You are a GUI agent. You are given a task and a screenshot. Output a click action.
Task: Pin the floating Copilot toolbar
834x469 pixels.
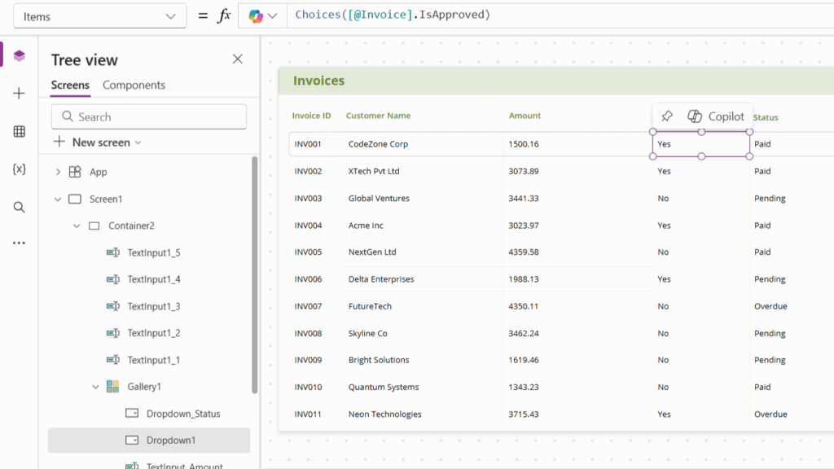(667, 116)
